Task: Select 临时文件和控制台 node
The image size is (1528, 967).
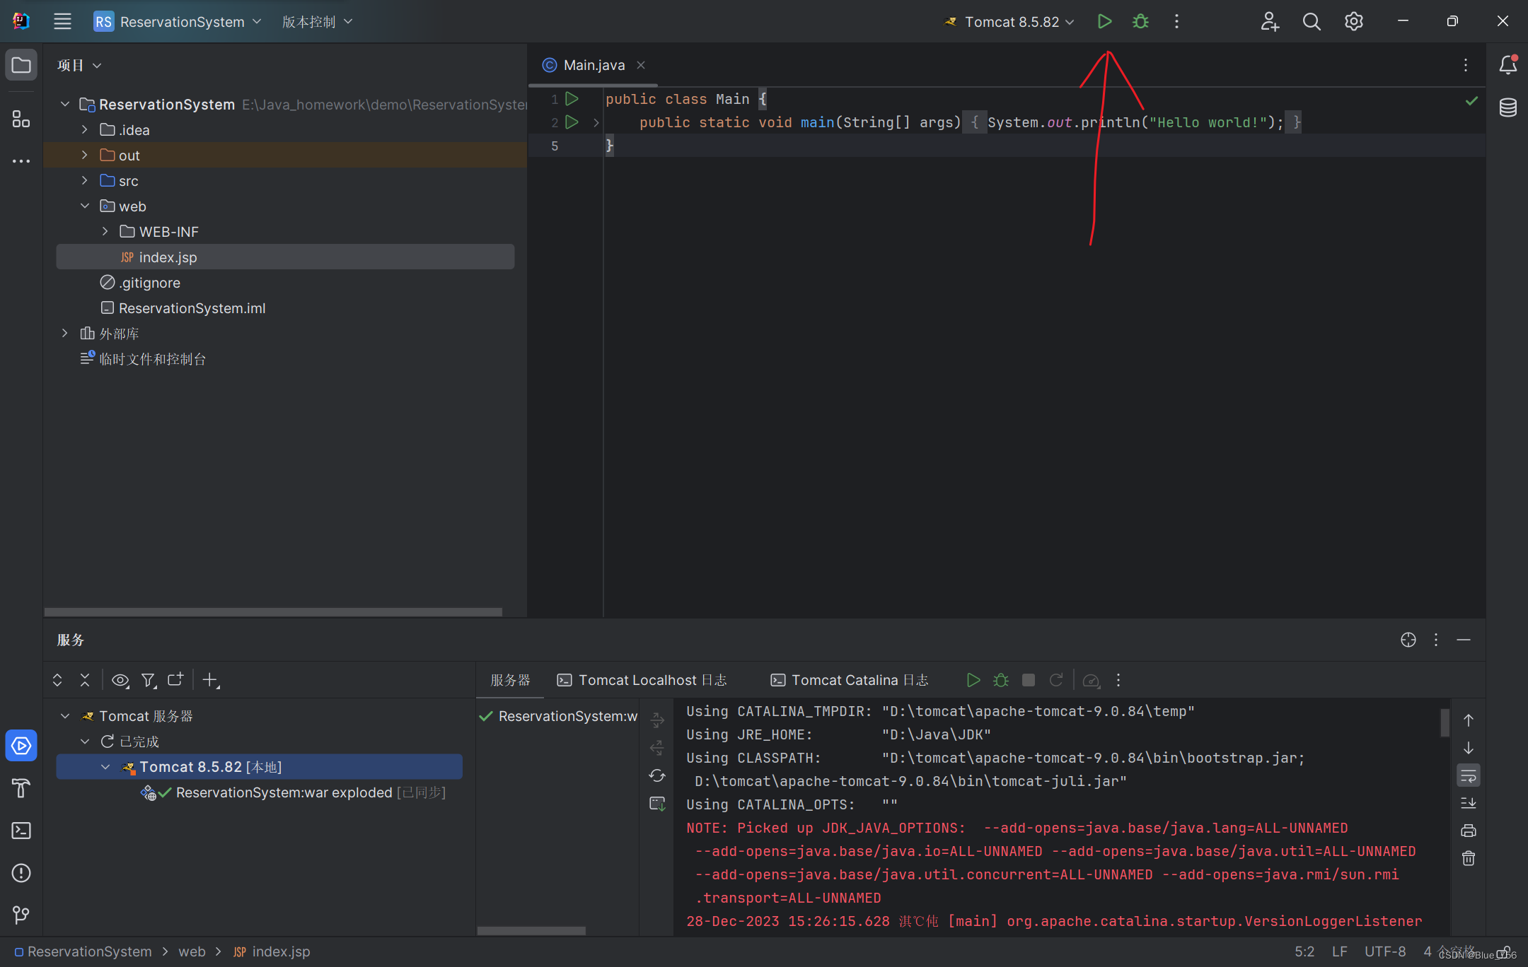Action: [152, 359]
